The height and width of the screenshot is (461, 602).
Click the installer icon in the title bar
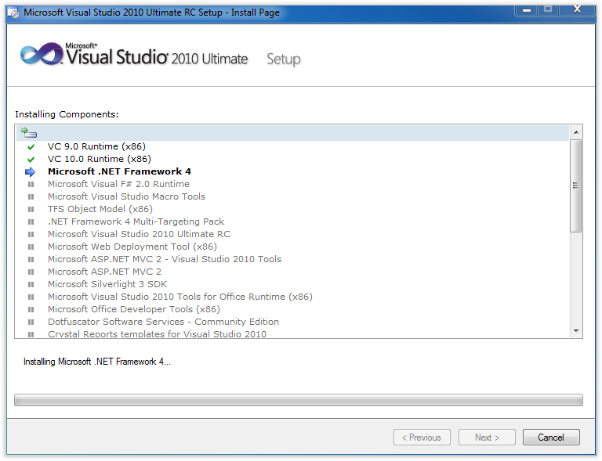click(x=13, y=13)
